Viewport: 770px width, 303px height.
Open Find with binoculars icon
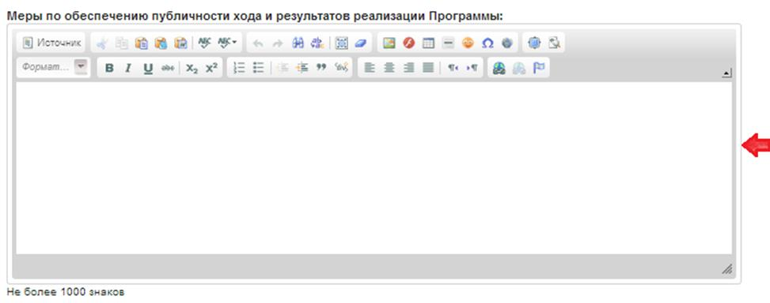[x=298, y=43]
